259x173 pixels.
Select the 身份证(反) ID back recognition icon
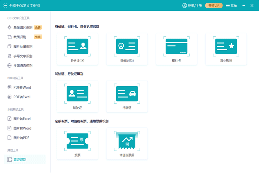(127, 49)
